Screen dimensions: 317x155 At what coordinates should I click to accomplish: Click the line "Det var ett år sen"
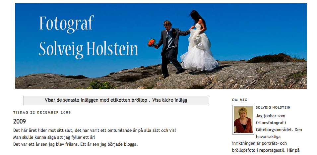click(75, 144)
